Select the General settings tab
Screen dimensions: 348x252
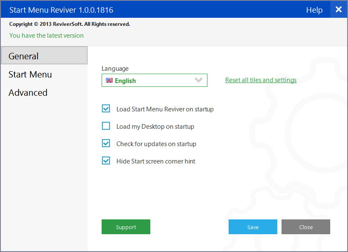(44, 55)
